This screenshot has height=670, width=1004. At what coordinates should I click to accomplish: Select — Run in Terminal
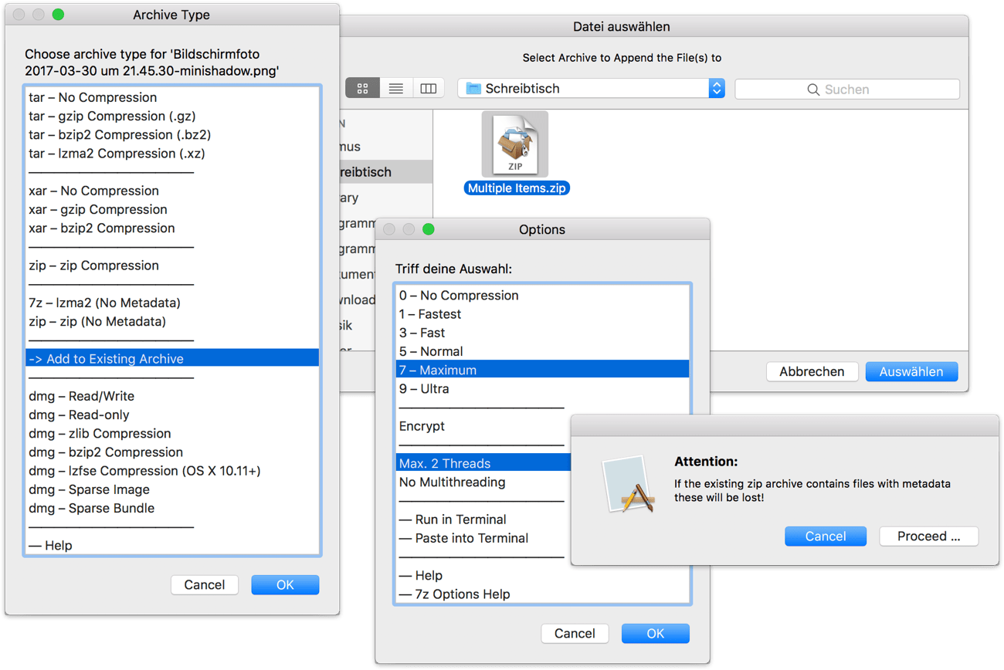(x=483, y=519)
